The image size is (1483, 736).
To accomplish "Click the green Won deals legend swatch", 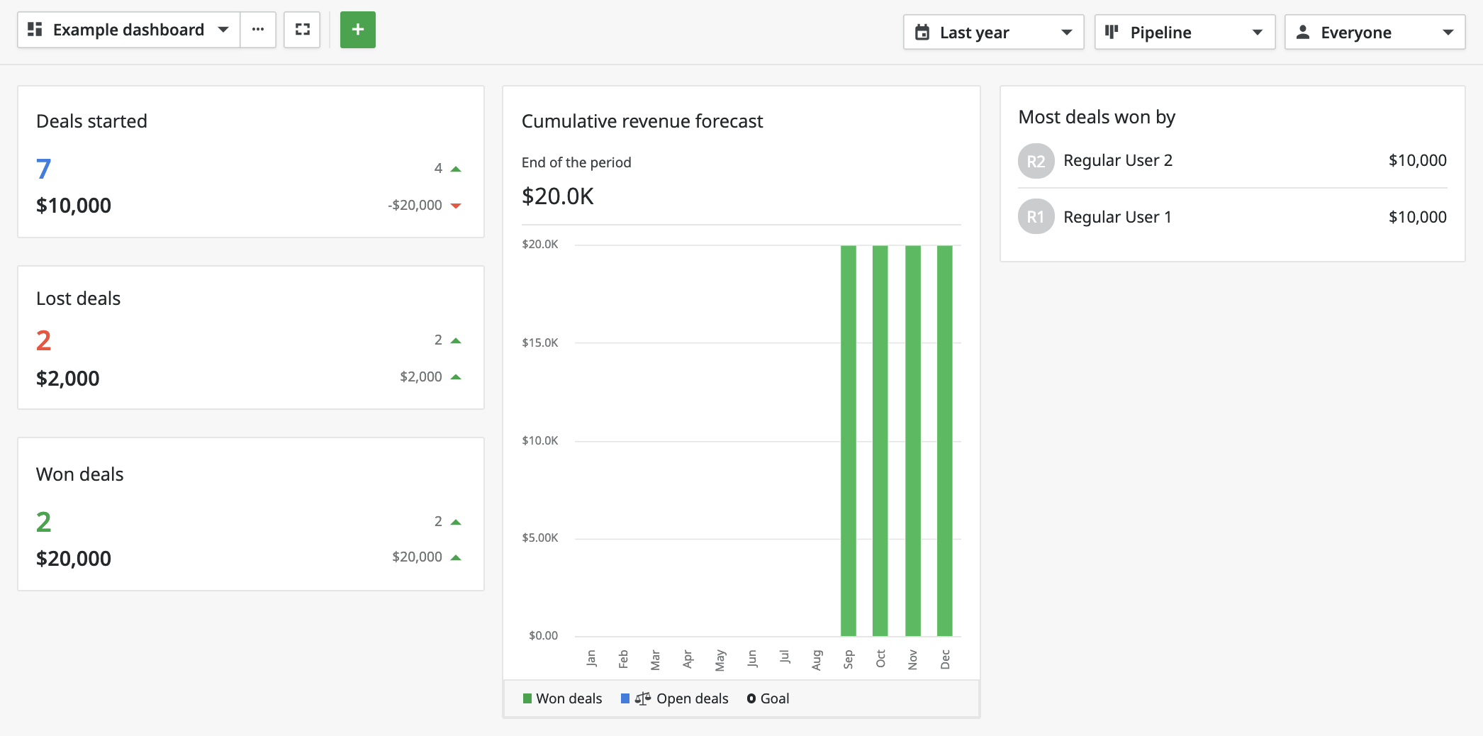I will [527, 698].
